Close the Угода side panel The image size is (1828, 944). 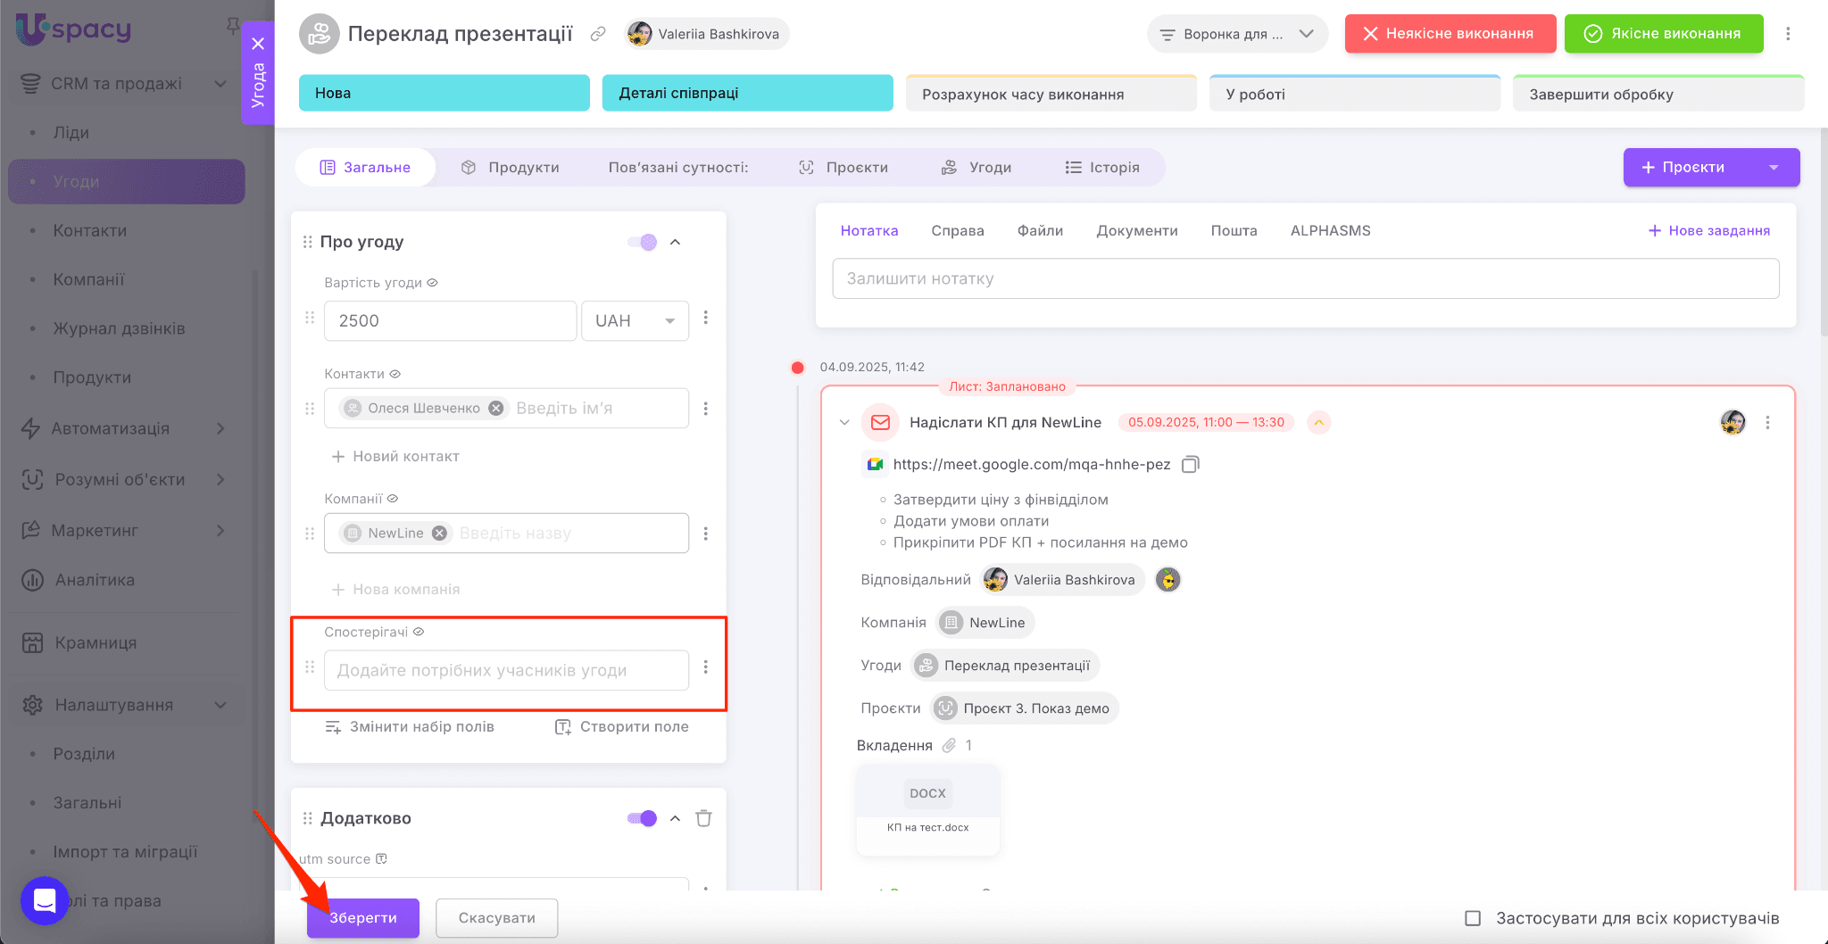coord(258,44)
